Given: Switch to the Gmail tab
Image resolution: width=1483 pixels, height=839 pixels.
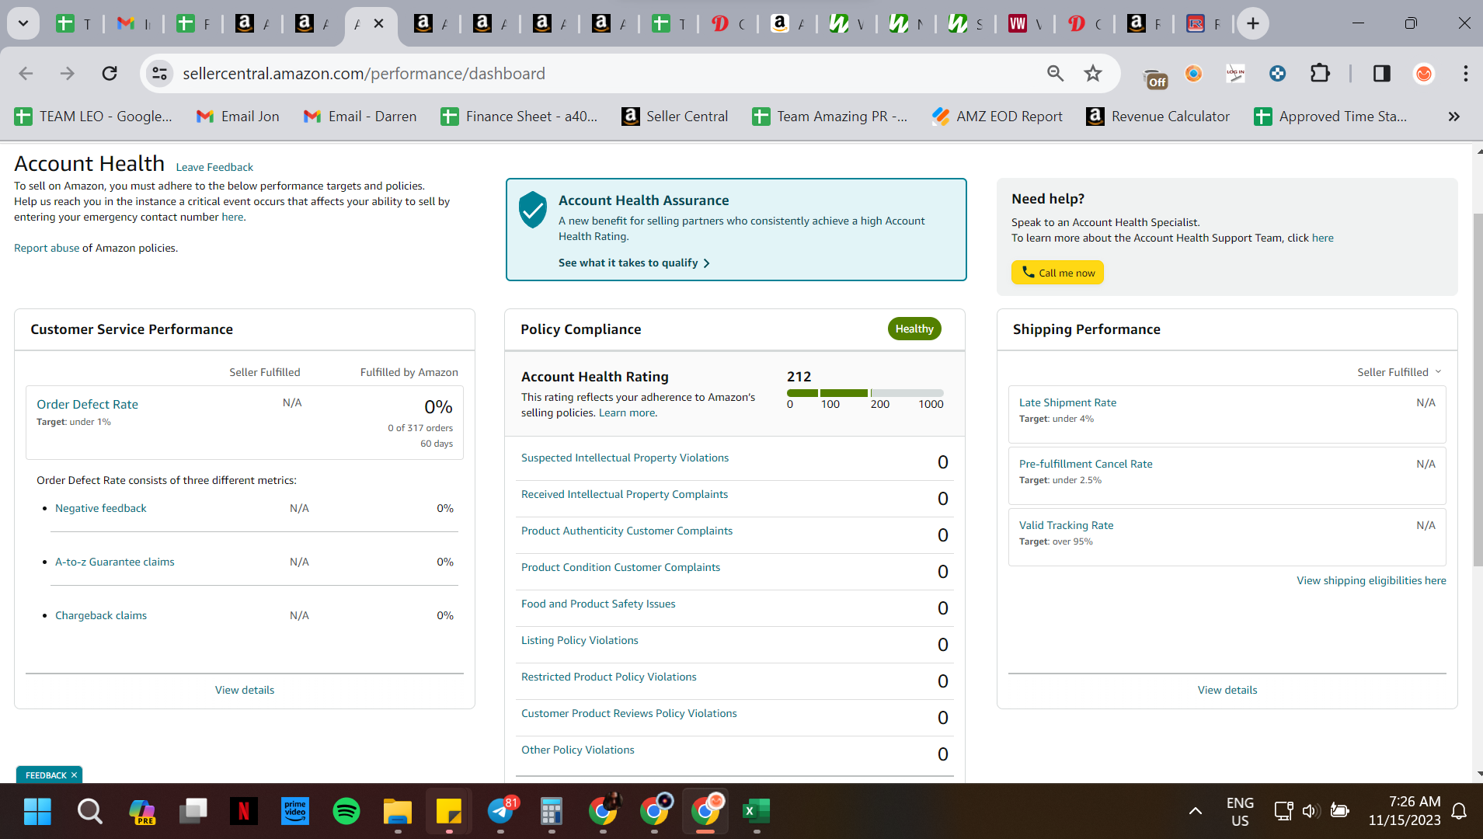Looking at the screenshot, I should pyautogui.click(x=134, y=24).
